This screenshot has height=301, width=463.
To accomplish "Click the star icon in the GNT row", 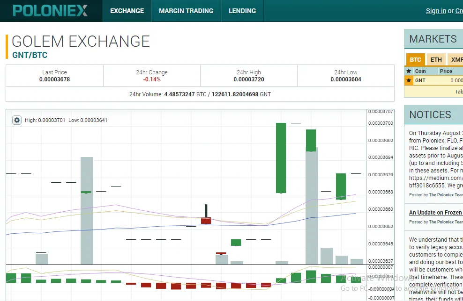I will (x=409, y=80).
